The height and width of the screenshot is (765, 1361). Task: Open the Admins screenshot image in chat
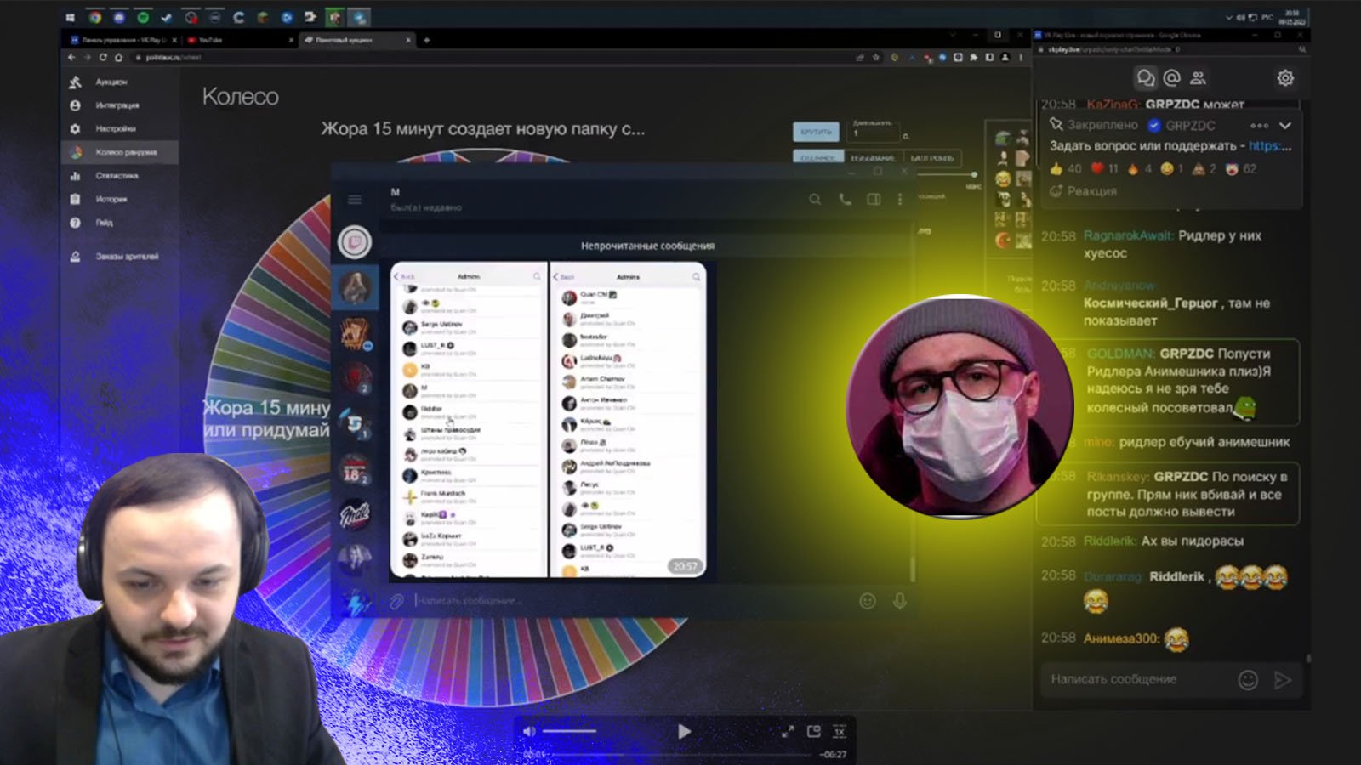(x=549, y=420)
